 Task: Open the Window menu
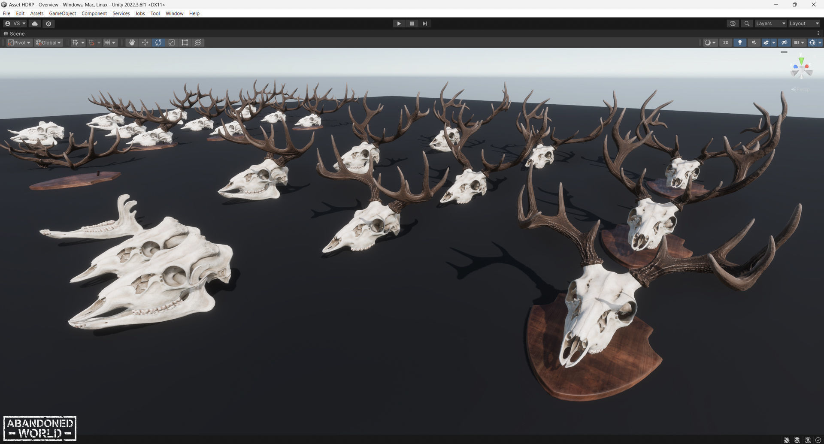pyautogui.click(x=174, y=13)
